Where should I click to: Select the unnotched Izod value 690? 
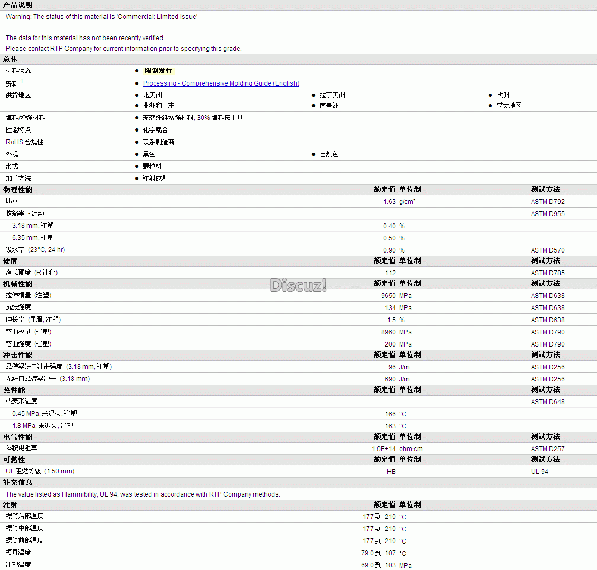tap(390, 379)
